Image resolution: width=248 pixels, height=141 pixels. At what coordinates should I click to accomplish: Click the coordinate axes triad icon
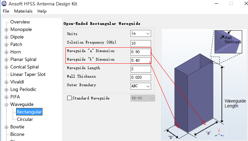tap(220, 133)
